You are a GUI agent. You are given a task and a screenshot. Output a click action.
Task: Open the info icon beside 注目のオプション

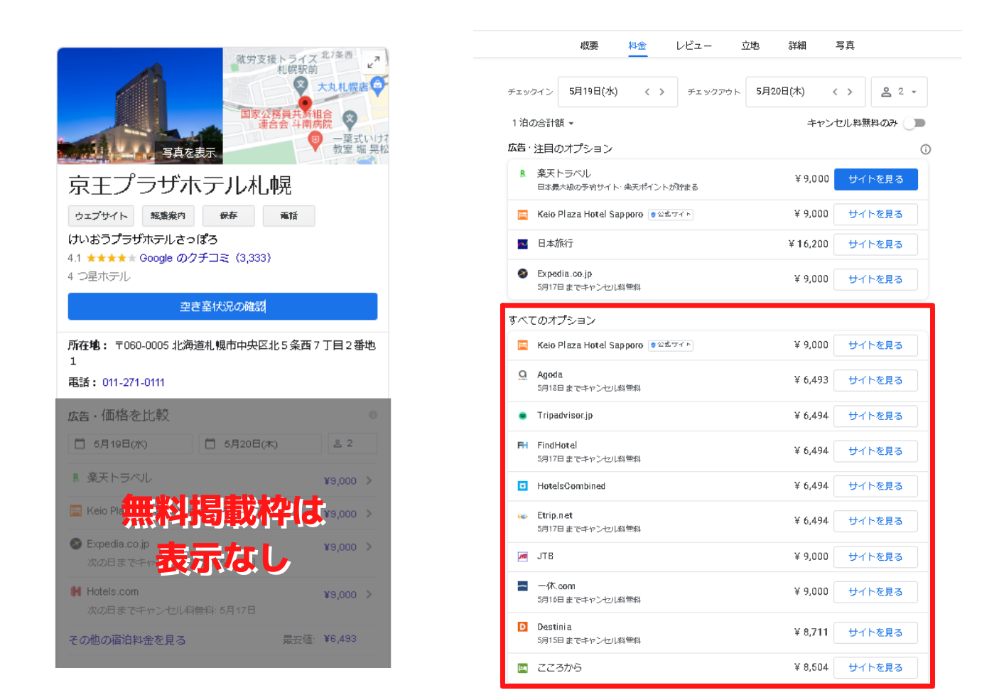[x=925, y=149]
